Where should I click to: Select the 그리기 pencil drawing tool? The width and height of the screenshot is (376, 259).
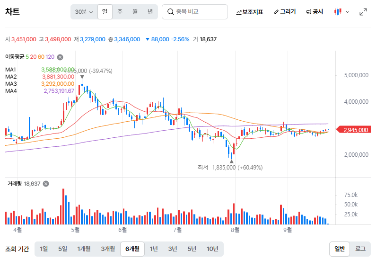[x=285, y=12]
